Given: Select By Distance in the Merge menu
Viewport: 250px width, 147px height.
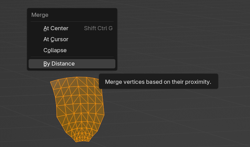Looking at the screenshot, I should (59, 64).
